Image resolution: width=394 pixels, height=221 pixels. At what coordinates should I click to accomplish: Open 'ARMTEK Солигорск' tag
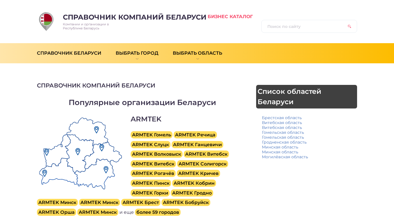pos(202,164)
